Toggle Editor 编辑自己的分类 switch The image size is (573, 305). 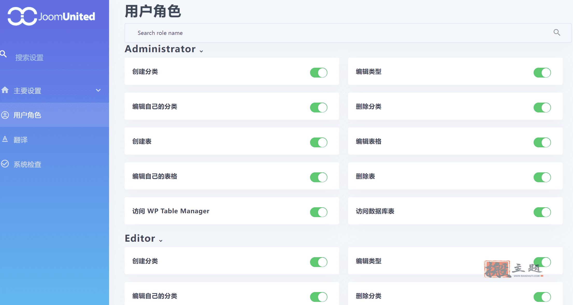point(319,297)
